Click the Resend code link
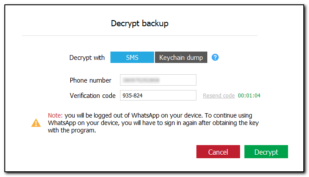 click(x=219, y=96)
